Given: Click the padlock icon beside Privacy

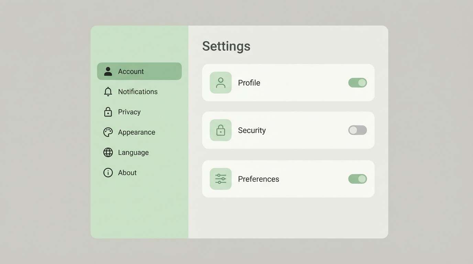Looking at the screenshot, I should point(108,112).
